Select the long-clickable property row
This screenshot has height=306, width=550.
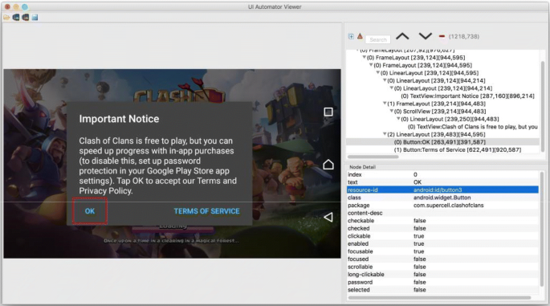point(442,275)
